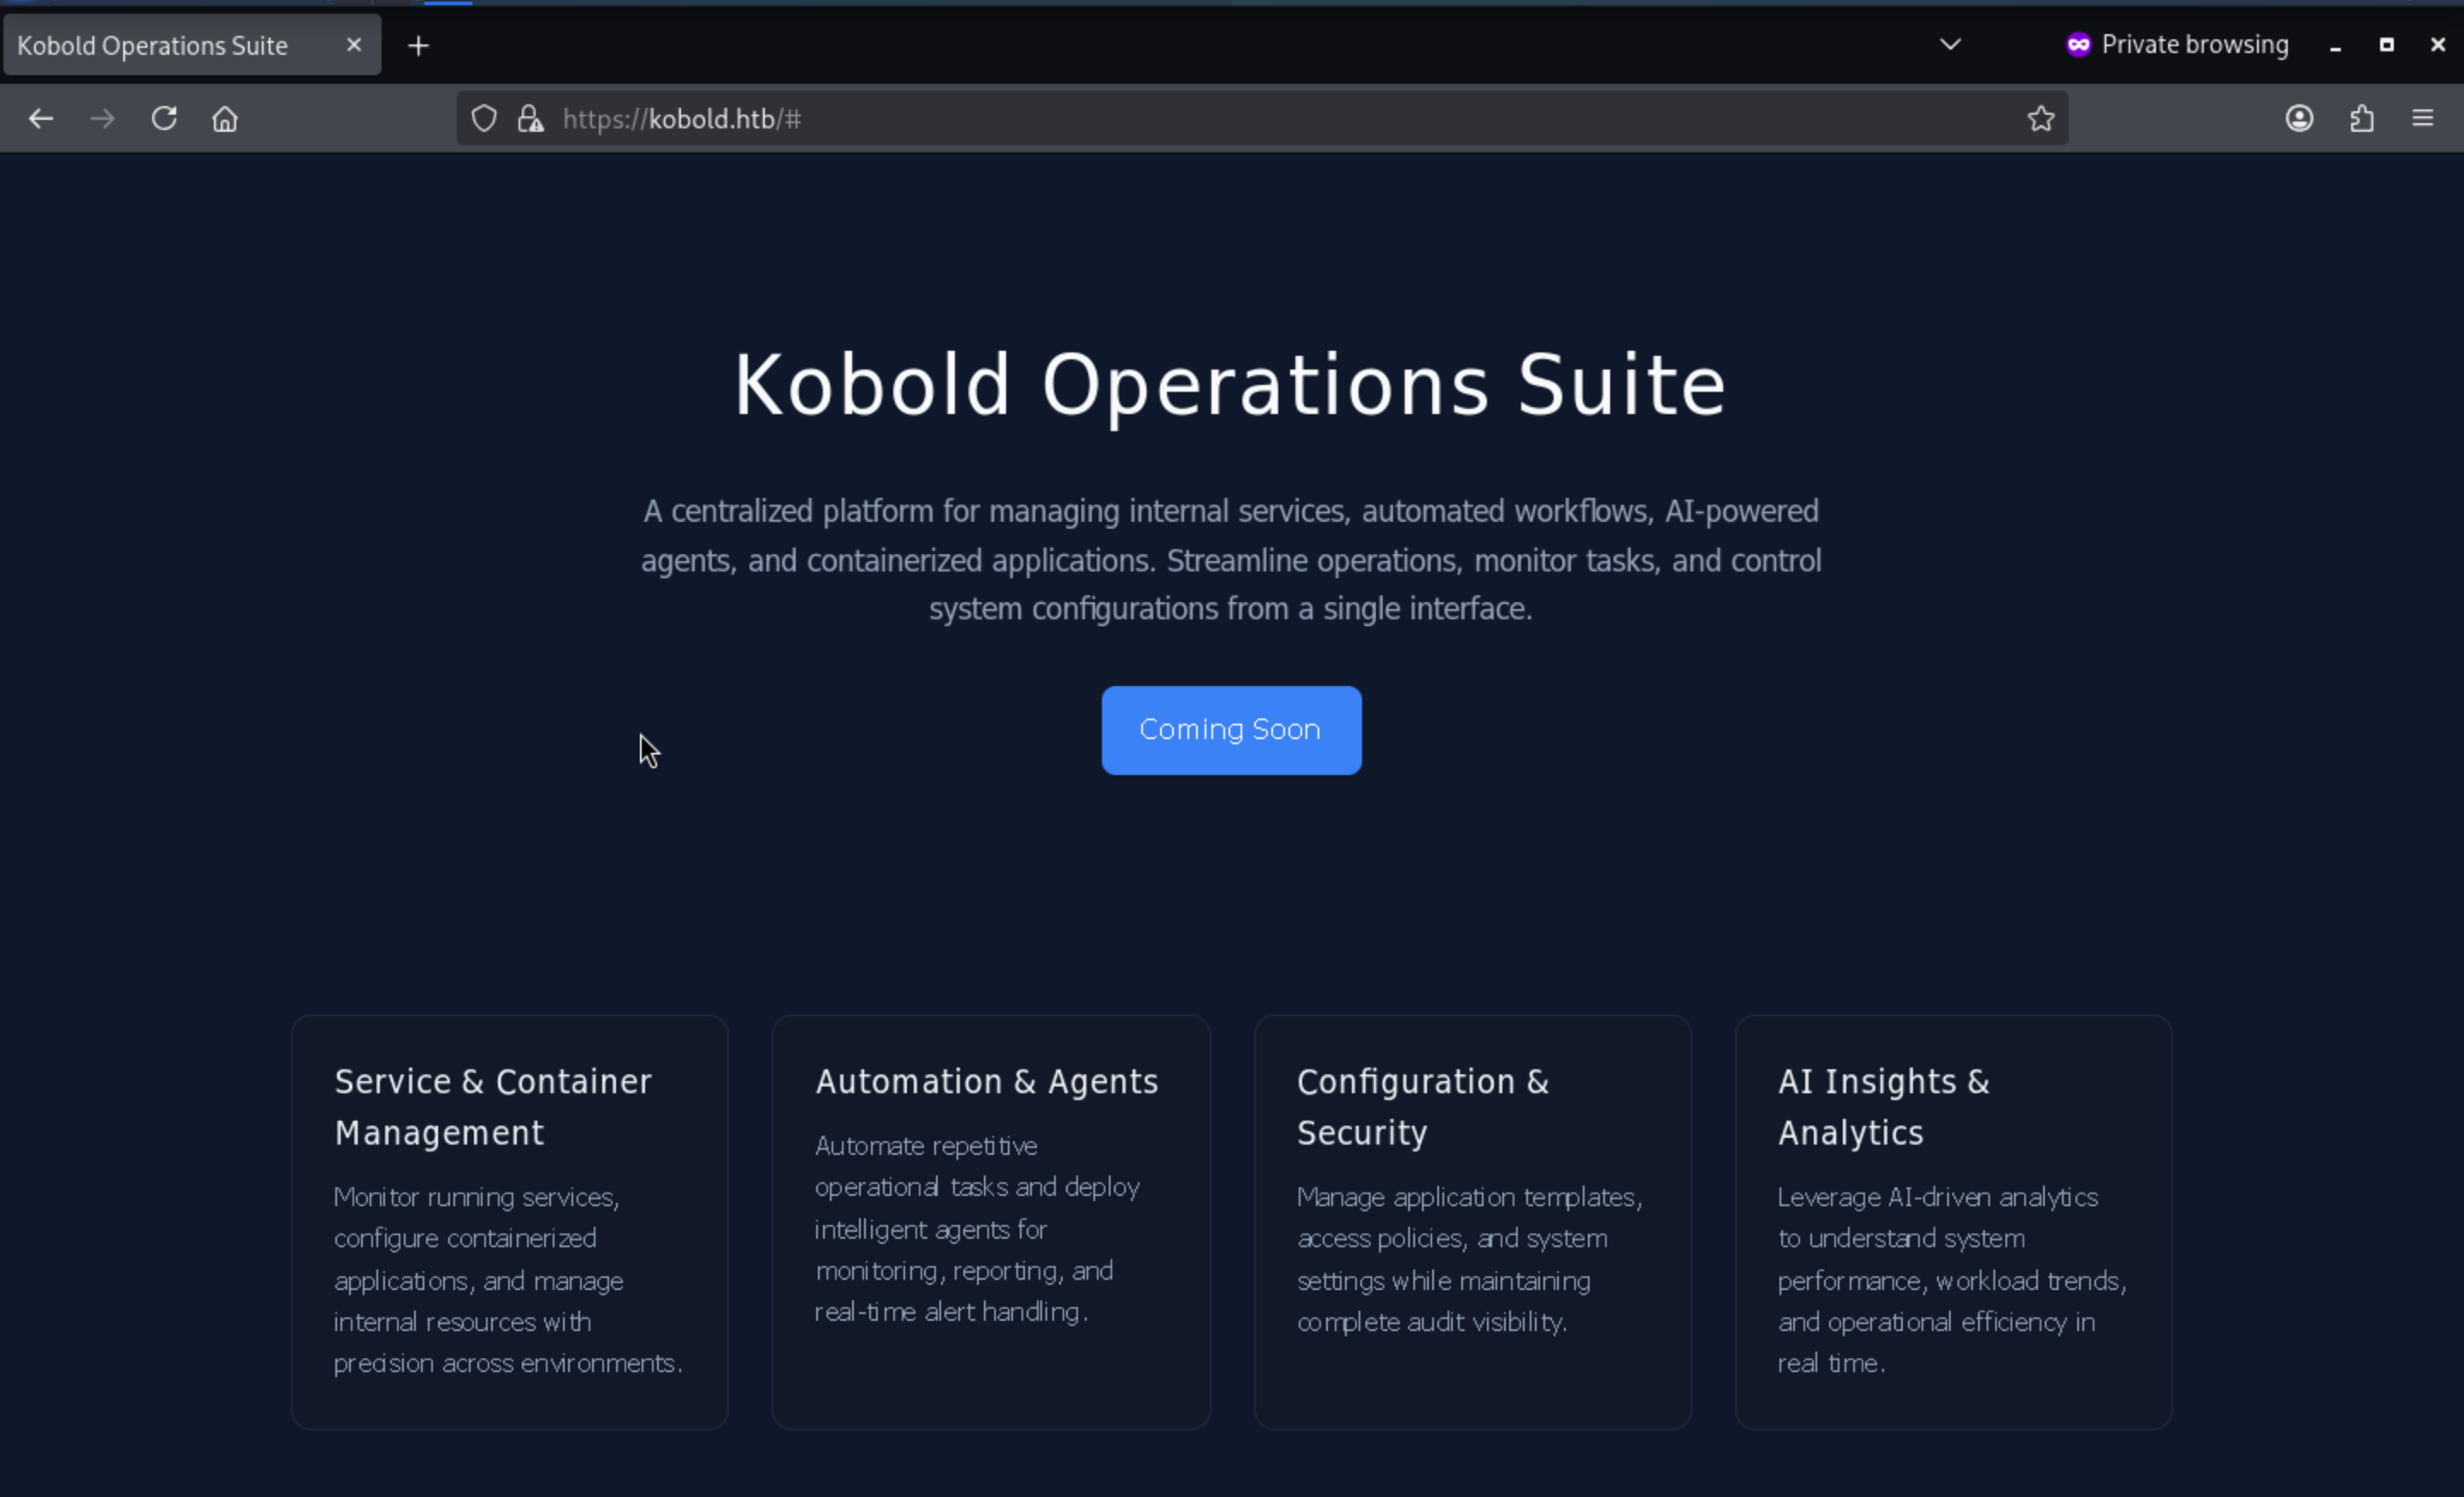
Task: View site security via padlock icon
Action: (x=530, y=119)
